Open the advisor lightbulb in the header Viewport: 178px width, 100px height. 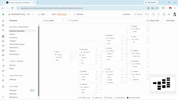159,14
